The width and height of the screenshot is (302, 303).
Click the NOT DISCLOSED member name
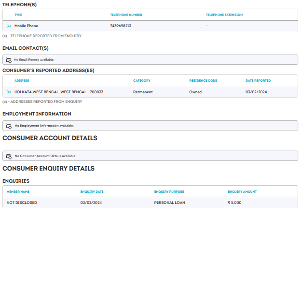tap(22, 202)
